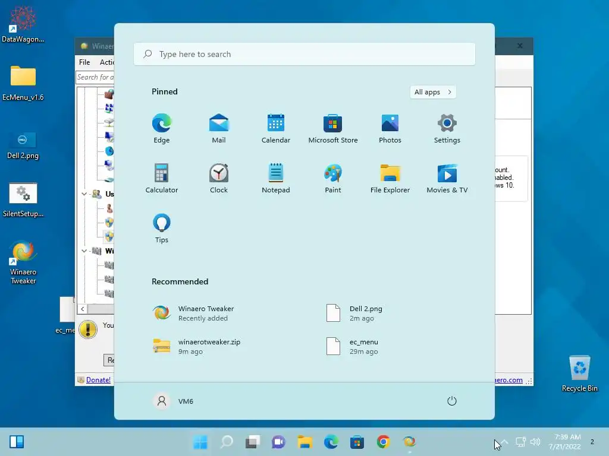Open the Chat icon on taskbar
609x456 pixels.
(x=278, y=442)
